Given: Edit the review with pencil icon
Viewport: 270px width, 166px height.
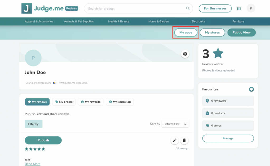Looking at the screenshot, I should [x=174, y=140].
